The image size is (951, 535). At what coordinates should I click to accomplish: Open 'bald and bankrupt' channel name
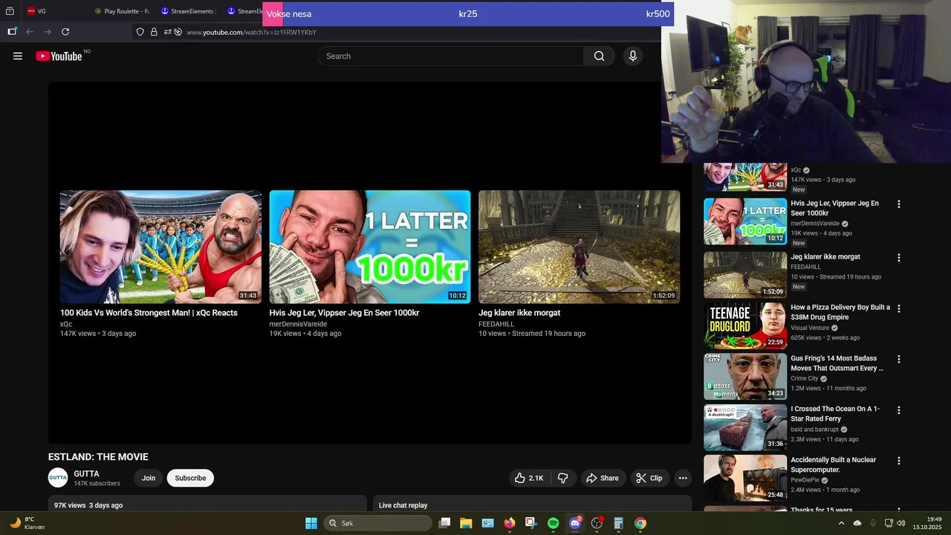[814, 429]
